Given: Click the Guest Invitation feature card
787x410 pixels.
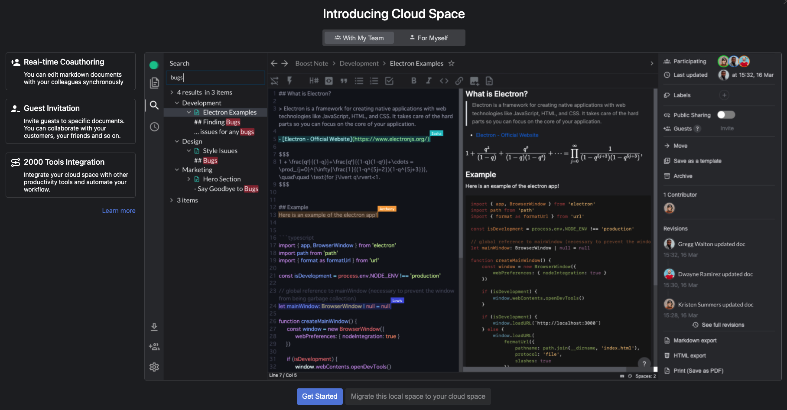Looking at the screenshot, I should coord(71,121).
